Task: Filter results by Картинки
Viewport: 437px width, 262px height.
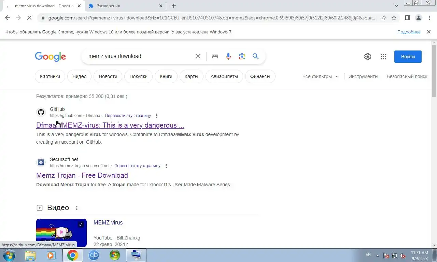Action: click(x=50, y=76)
